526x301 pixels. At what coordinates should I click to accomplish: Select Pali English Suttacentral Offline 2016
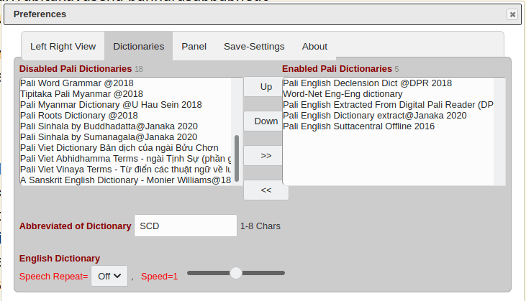pos(368,126)
